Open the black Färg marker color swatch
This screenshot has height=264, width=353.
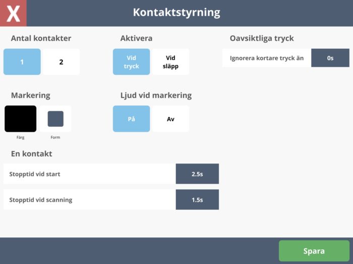coord(21,119)
